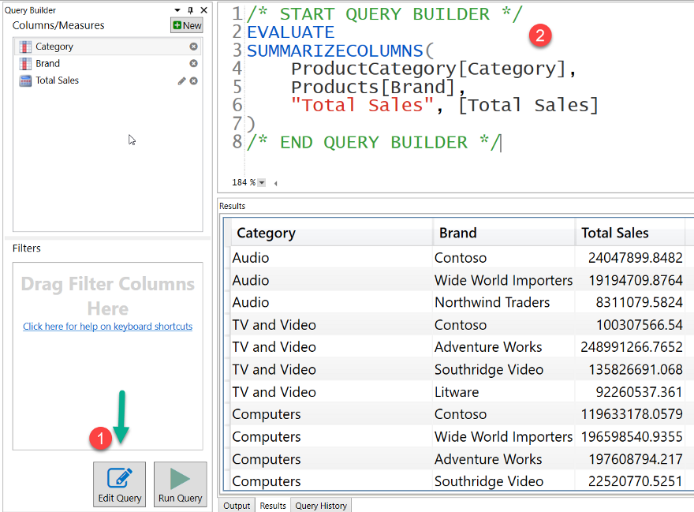Click Products[Brand] line in the editor
This screenshot has height=512, width=694.
(373, 87)
